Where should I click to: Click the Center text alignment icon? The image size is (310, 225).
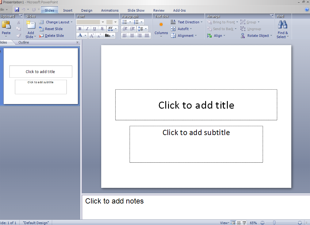[x=132, y=36]
